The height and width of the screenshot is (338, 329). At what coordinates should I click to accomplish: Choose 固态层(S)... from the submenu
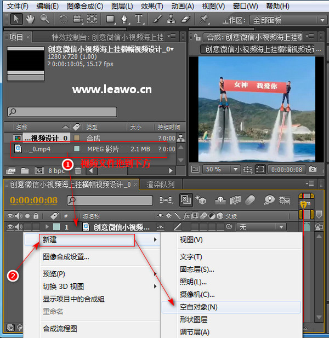pos(231,270)
